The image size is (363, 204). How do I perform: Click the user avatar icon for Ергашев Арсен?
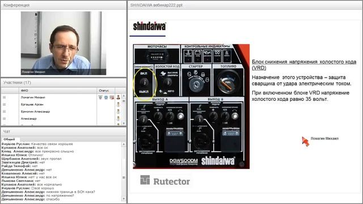(x=119, y=104)
